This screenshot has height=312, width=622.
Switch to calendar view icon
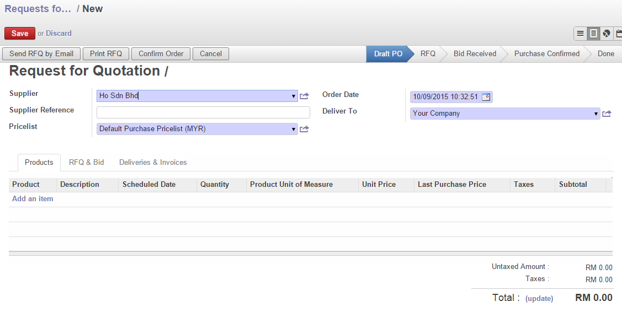tap(618, 34)
